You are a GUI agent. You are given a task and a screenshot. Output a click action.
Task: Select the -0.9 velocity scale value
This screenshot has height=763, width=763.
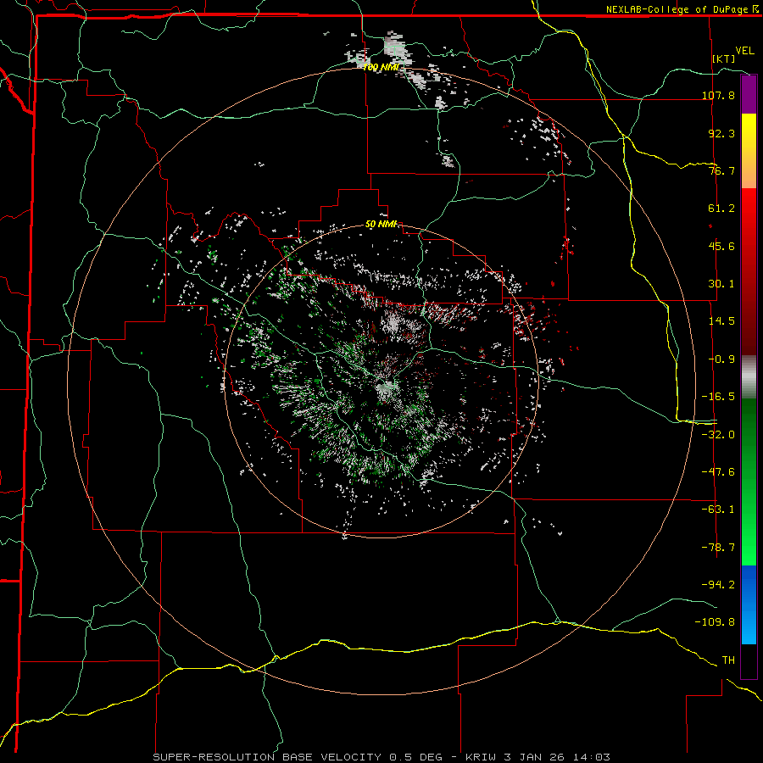[721, 359]
